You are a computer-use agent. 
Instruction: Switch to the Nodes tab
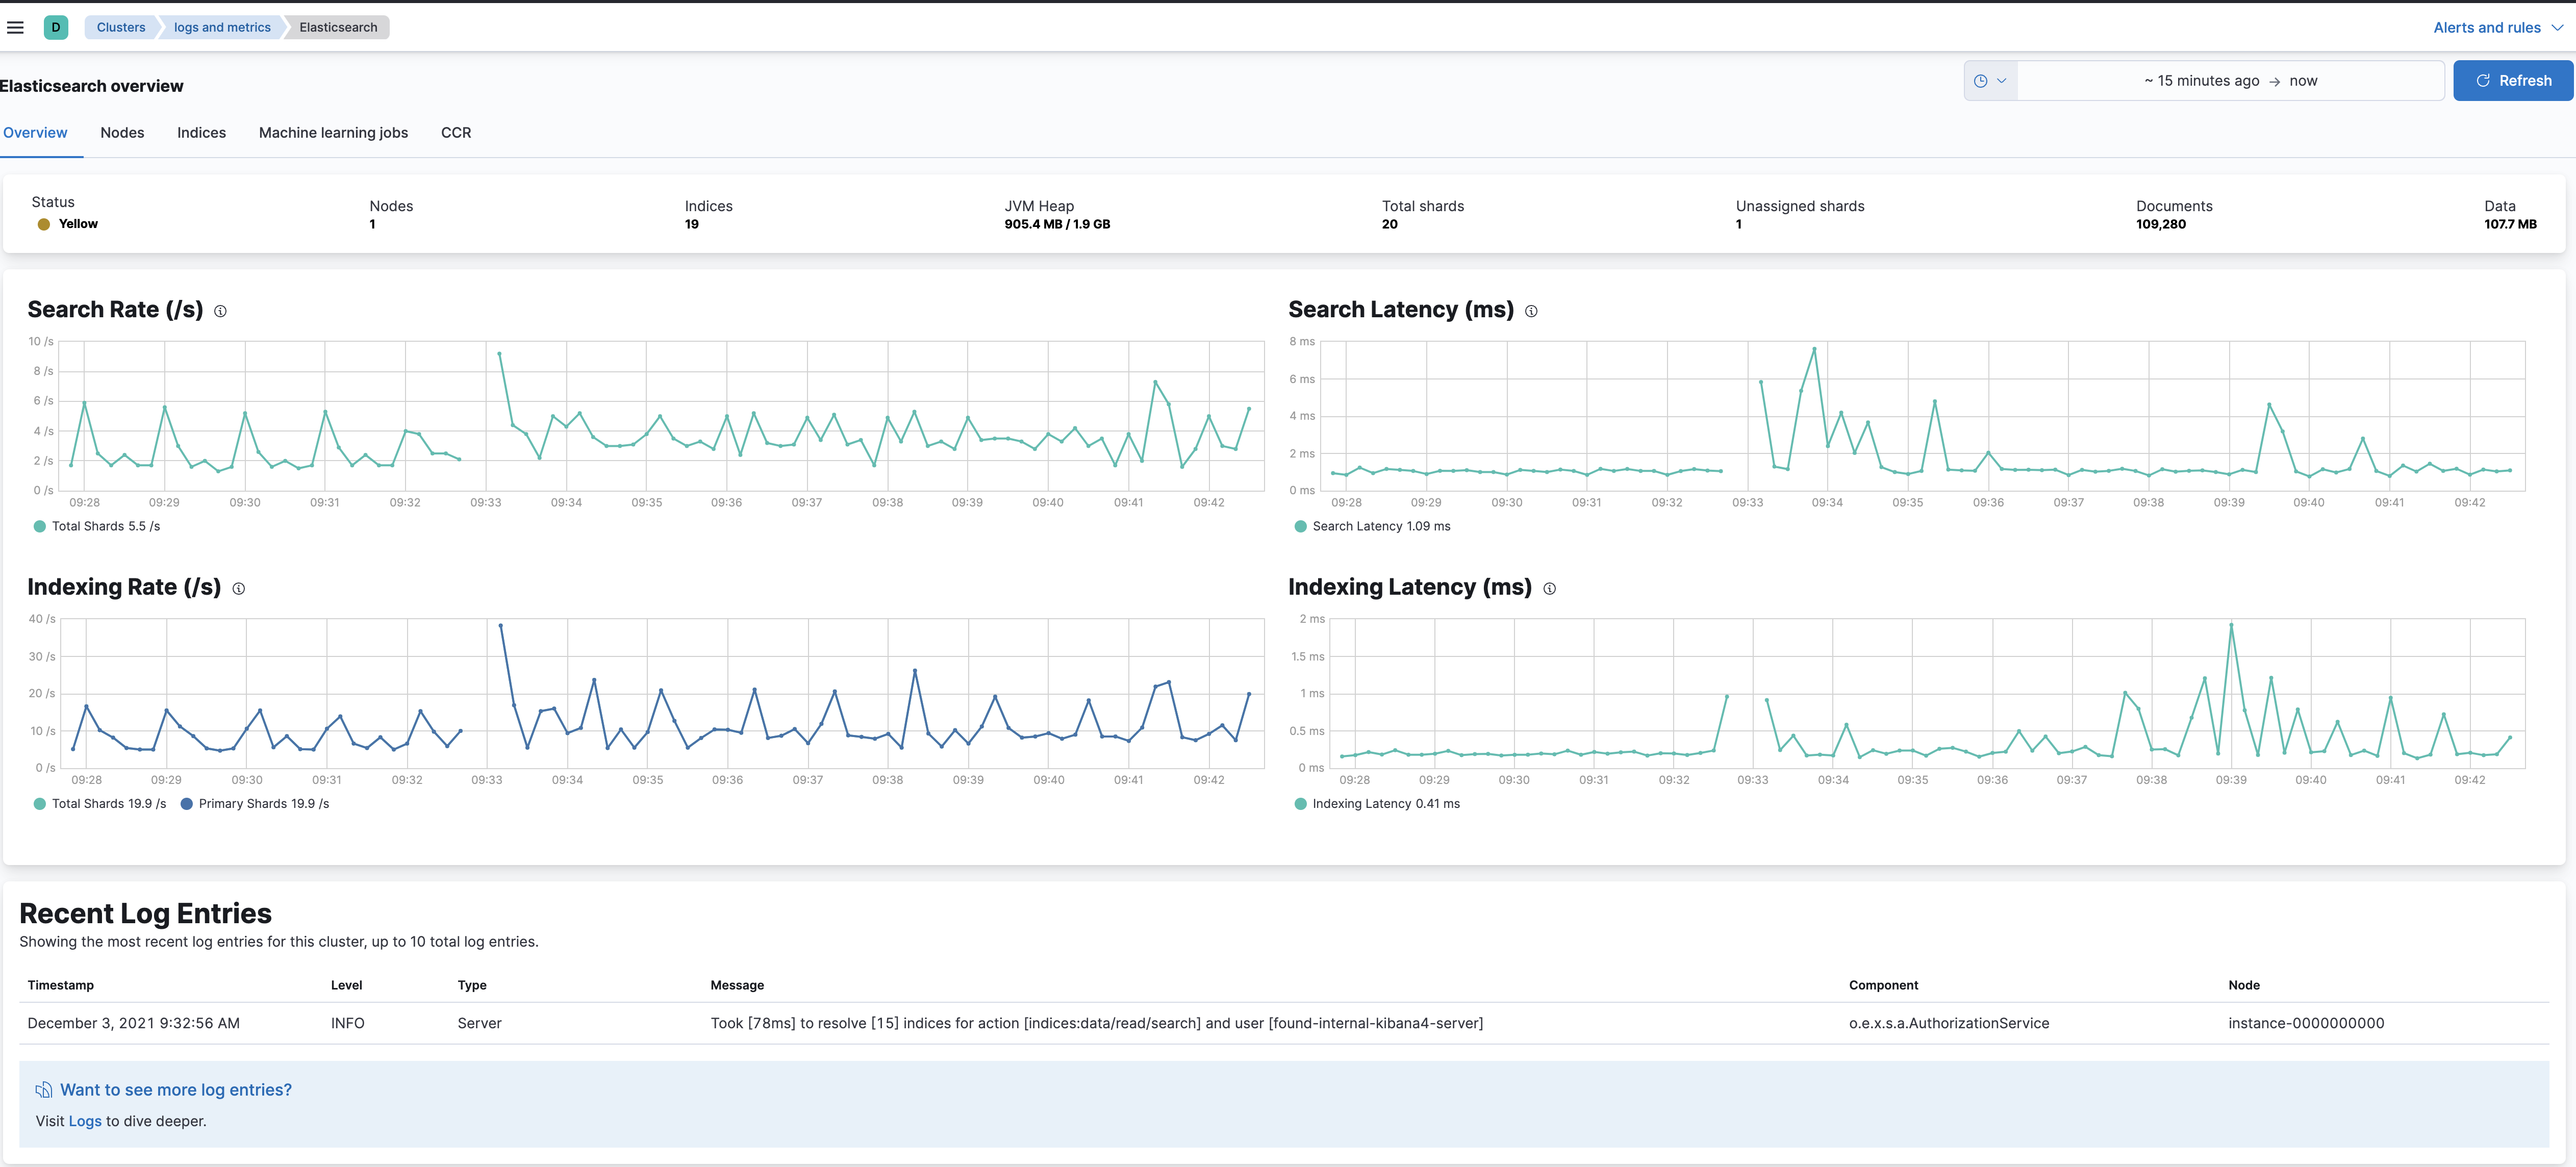click(122, 132)
